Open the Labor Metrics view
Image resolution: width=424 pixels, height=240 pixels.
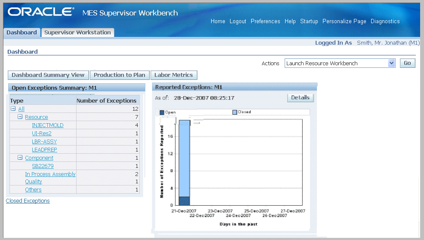pyautogui.click(x=174, y=75)
